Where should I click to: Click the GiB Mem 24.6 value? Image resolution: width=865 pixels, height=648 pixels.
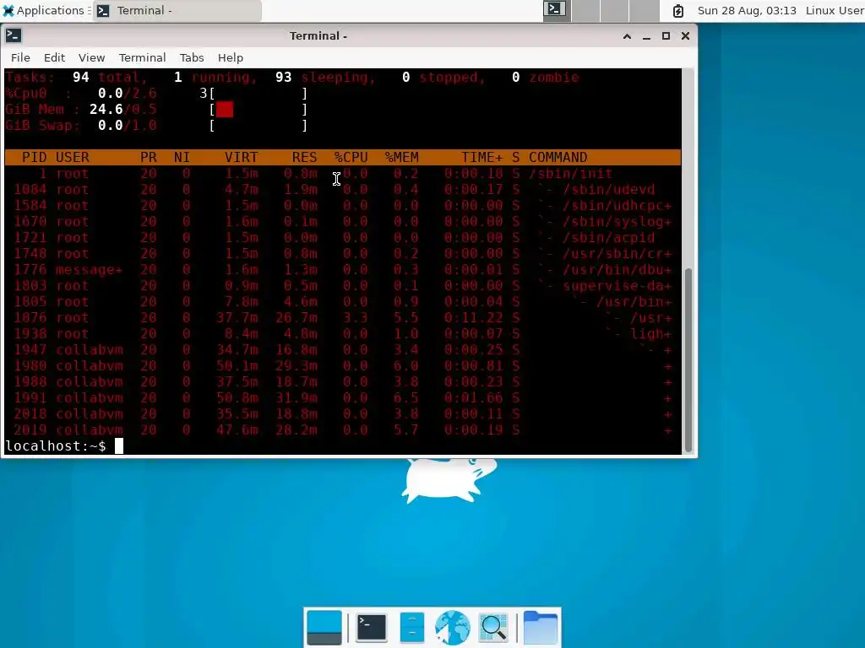[x=106, y=109]
